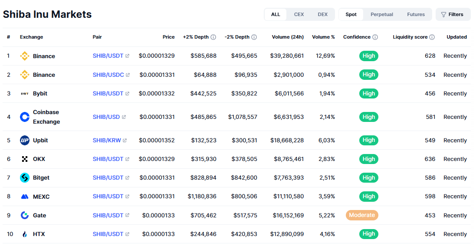Open the SHIB/KRW pair link
476x246 pixels.
pos(107,140)
